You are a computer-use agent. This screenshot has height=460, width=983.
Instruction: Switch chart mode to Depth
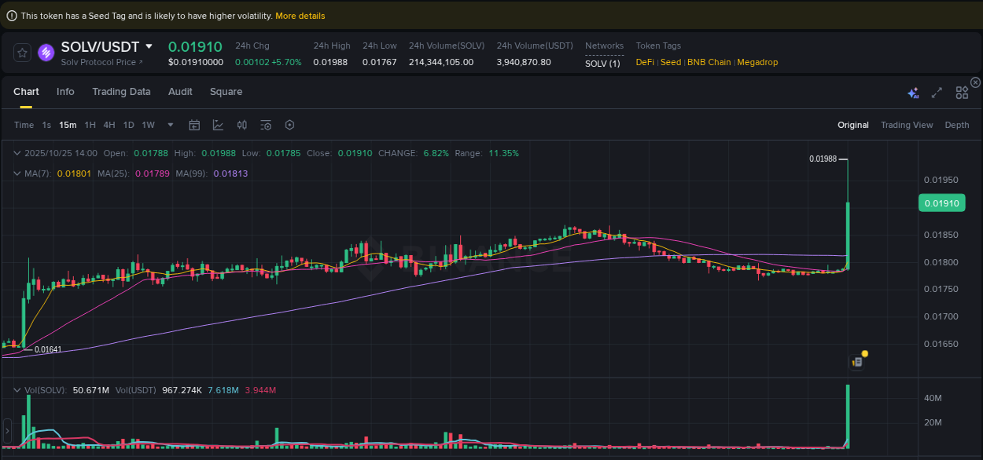pyautogui.click(x=957, y=125)
